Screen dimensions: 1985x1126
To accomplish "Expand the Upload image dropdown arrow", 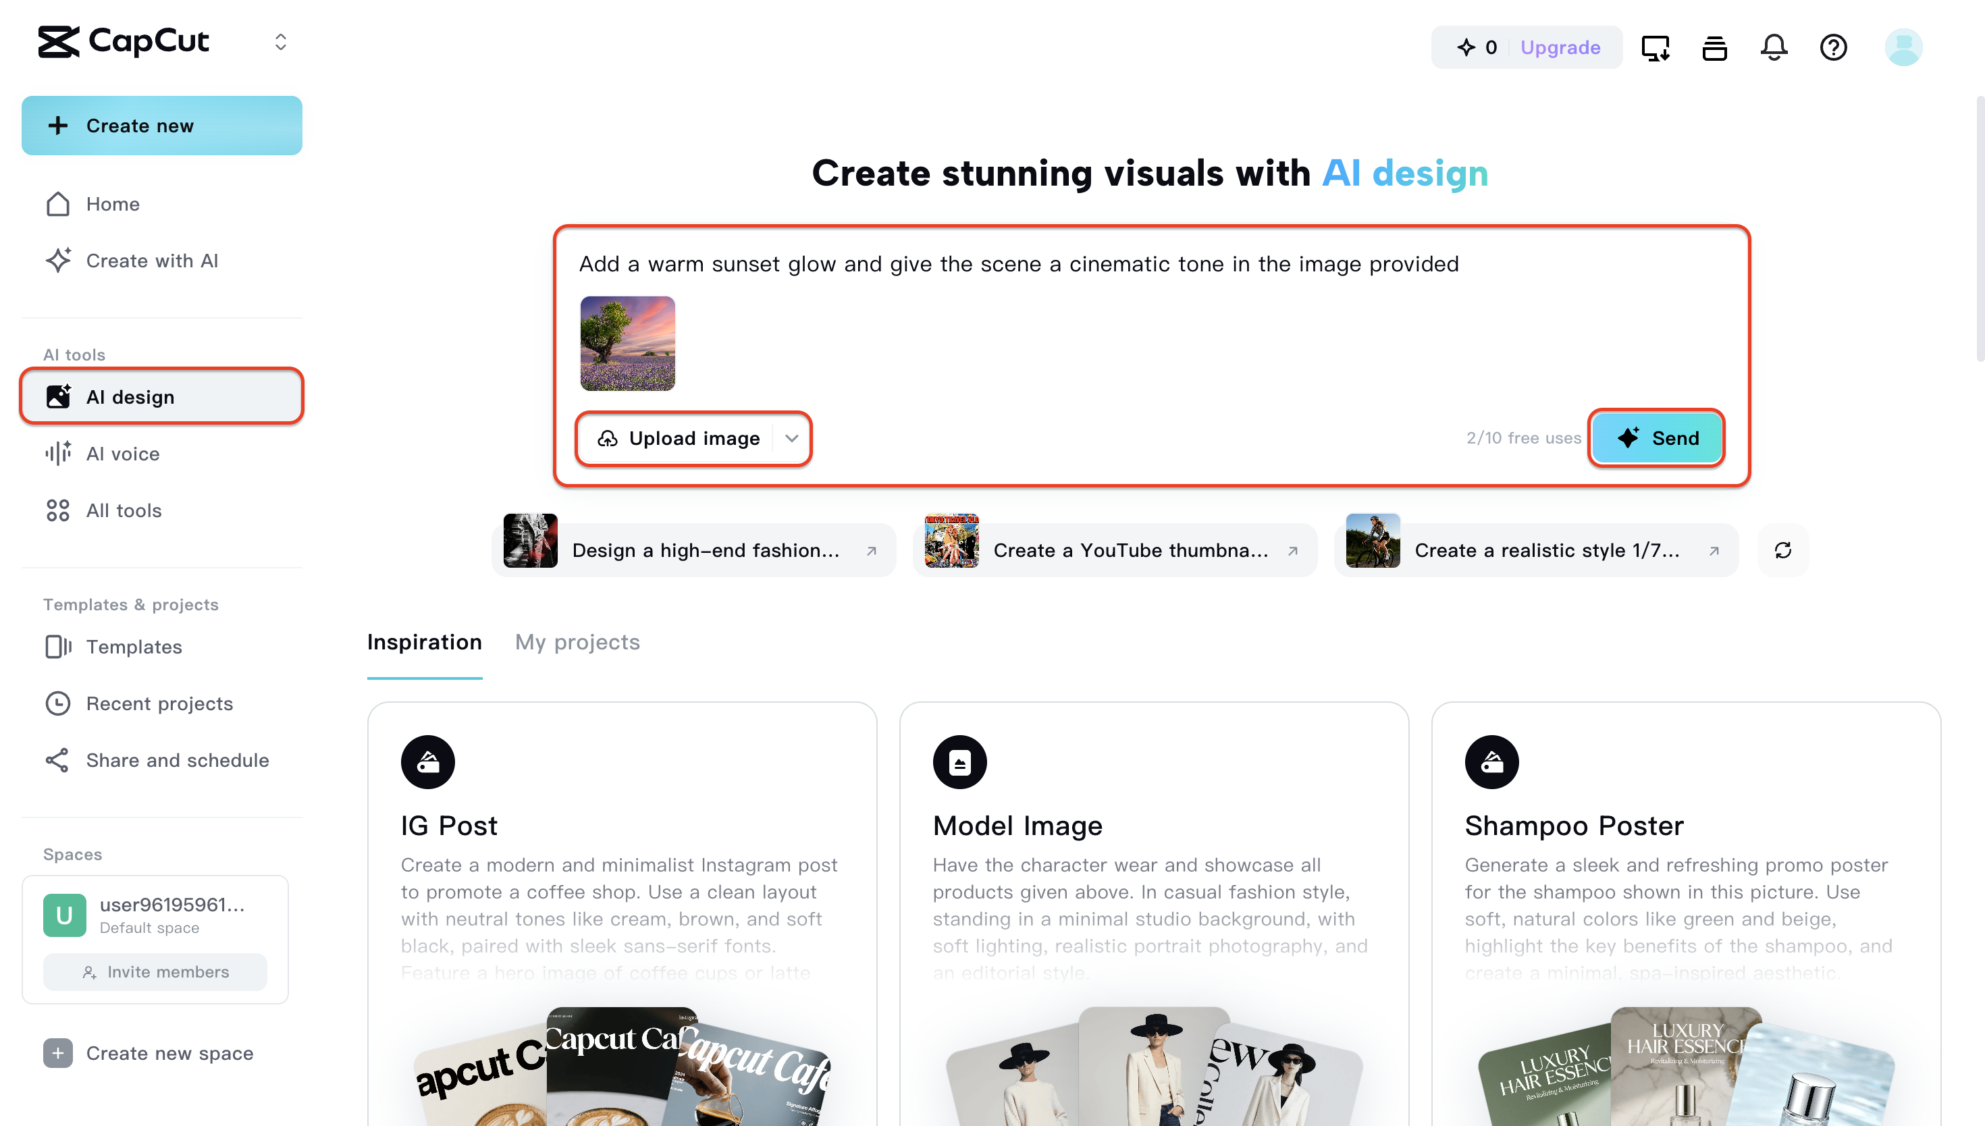I will point(792,439).
